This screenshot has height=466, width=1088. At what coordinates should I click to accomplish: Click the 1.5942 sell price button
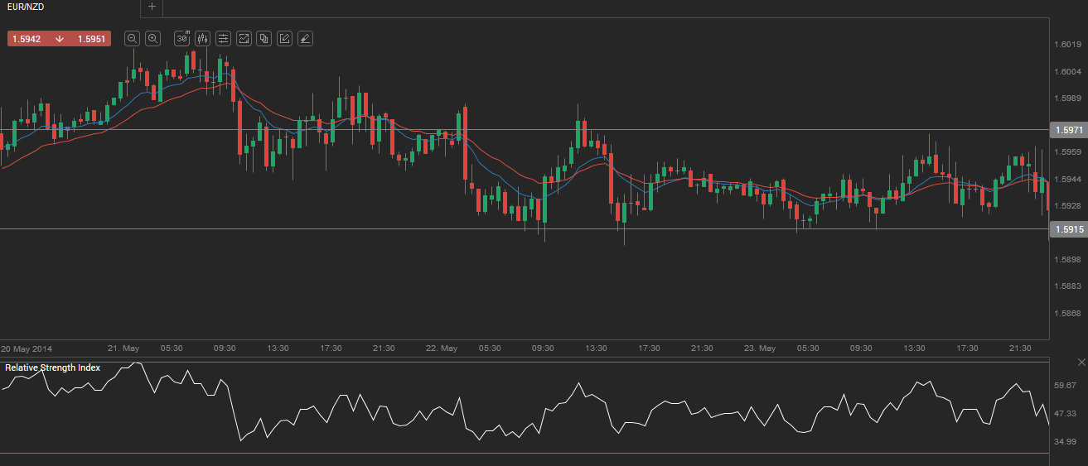27,39
